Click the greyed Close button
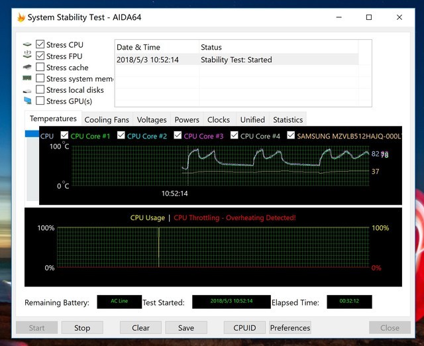 click(390, 327)
